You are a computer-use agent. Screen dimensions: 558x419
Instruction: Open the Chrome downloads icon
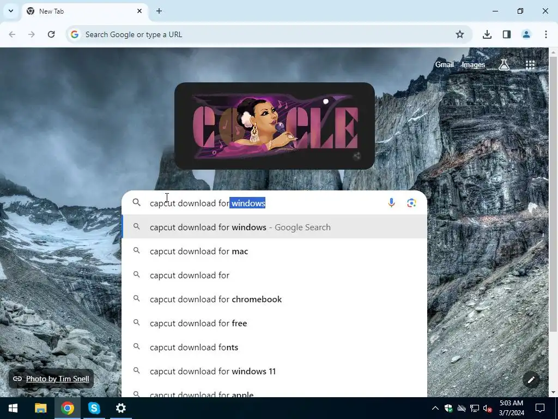(487, 34)
